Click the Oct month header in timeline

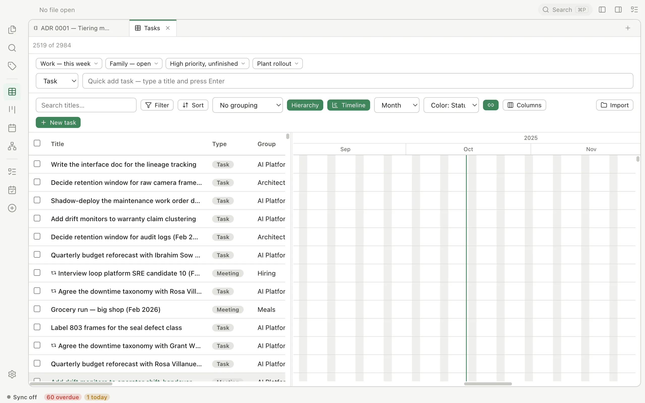468,149
